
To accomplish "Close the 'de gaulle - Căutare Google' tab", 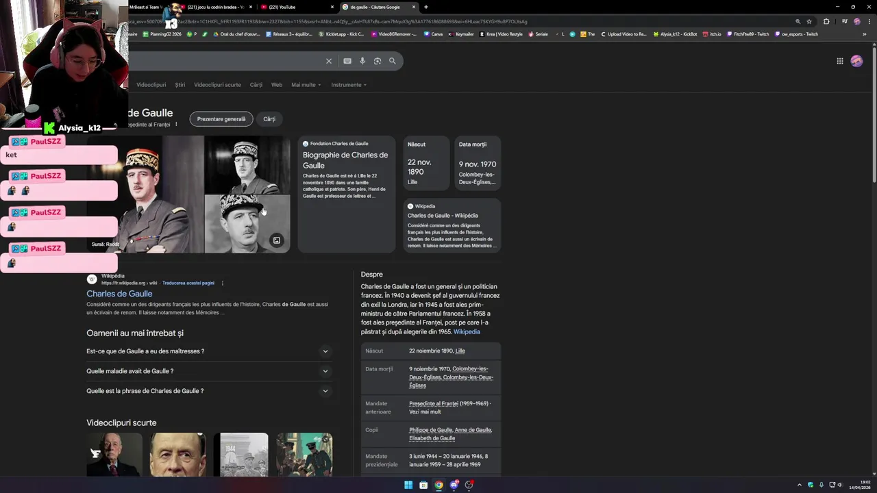I will tap(414, 7).
